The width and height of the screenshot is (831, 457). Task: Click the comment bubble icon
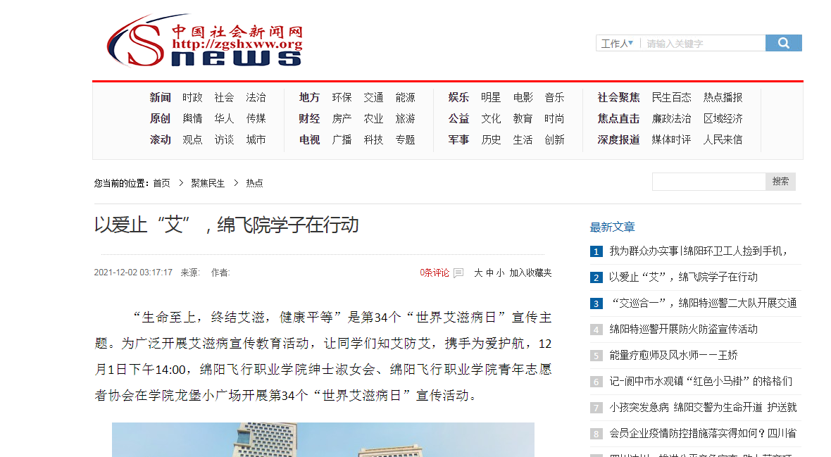[x=458, y=273]
